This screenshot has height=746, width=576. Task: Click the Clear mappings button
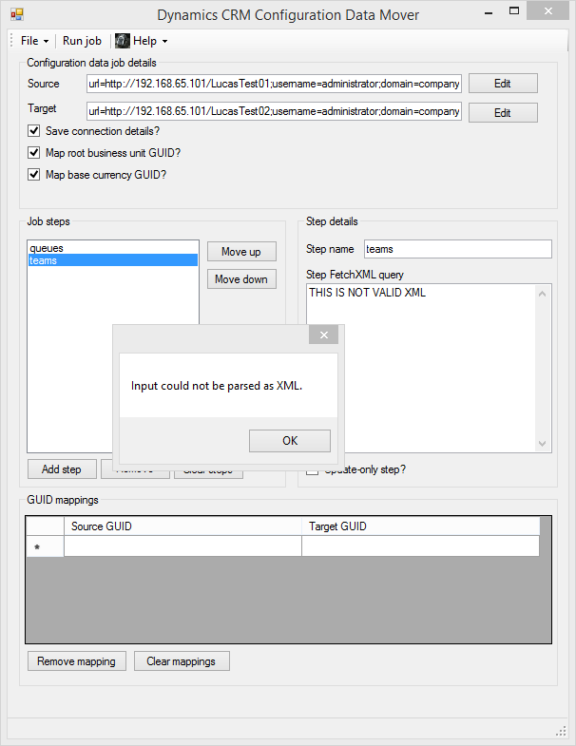point(182,661)
